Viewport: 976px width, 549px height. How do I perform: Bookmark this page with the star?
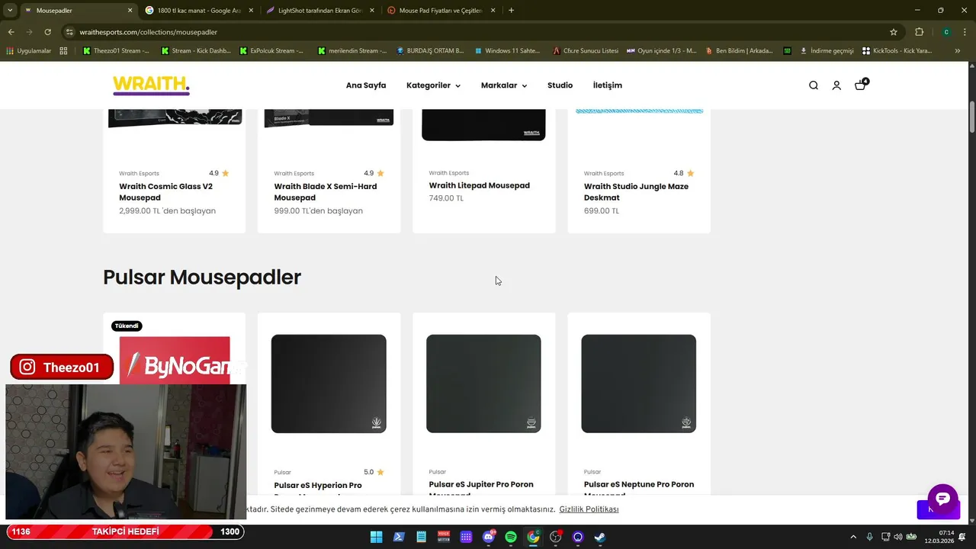pos(894,32)
